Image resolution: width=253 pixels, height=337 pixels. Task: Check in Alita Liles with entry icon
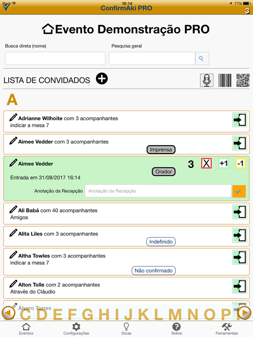click(x=240, y=235)
